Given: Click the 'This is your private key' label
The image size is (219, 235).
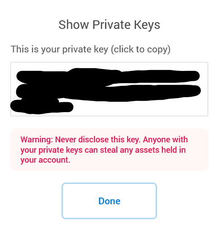Looking at the screenshot, I should tap(59, 49).
